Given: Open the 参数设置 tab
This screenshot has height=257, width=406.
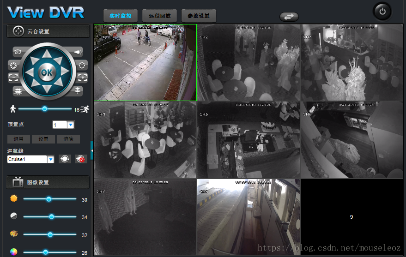Looking at the screenshot, I should [x=198, y=16].
